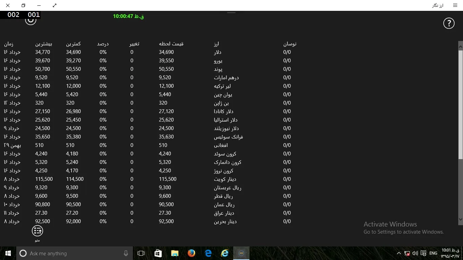Viewport: 463px width, 260px height.
Task: Open the taskbar clock and date
Action: (x=450, y=253)
